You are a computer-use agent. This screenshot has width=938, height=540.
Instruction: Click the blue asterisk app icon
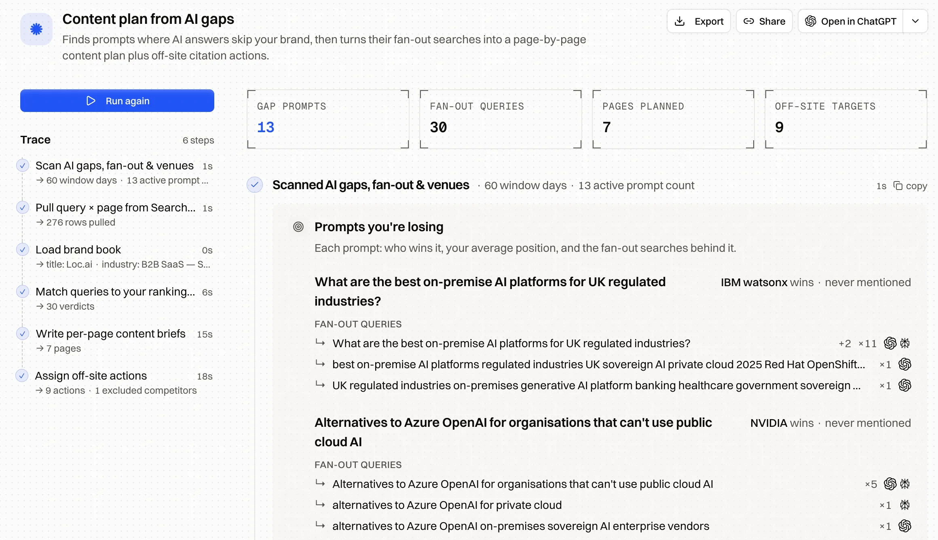pos(36,29)
